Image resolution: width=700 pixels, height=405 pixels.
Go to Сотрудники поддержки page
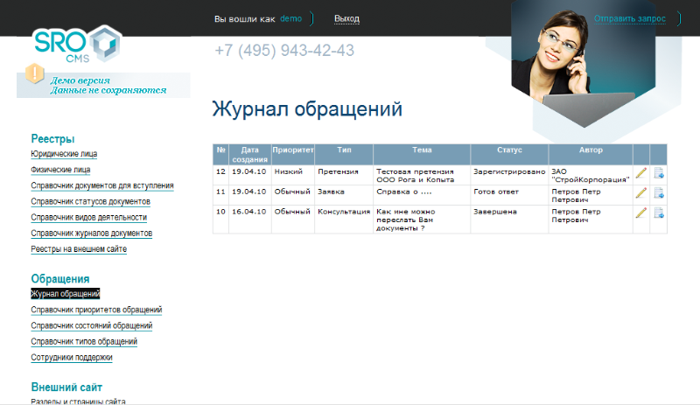(72, 357)
